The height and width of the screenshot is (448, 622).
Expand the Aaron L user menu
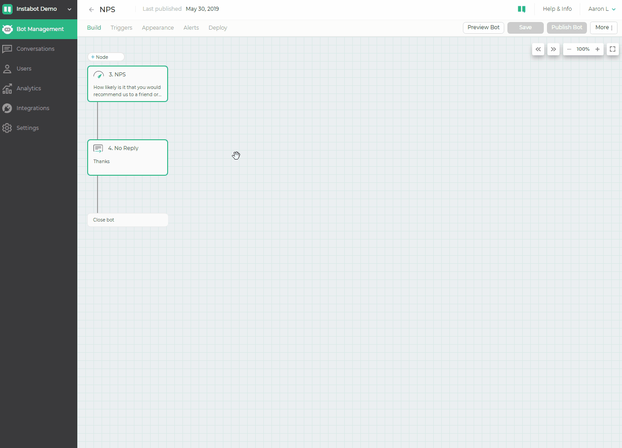pyautogui.click(x=602, y=9)
